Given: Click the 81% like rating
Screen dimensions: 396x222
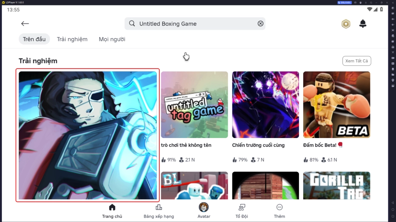Looking at the screenshot, I should point(311,160).
